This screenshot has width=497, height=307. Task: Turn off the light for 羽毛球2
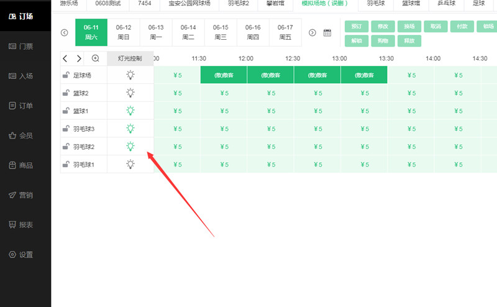point(130,147)
